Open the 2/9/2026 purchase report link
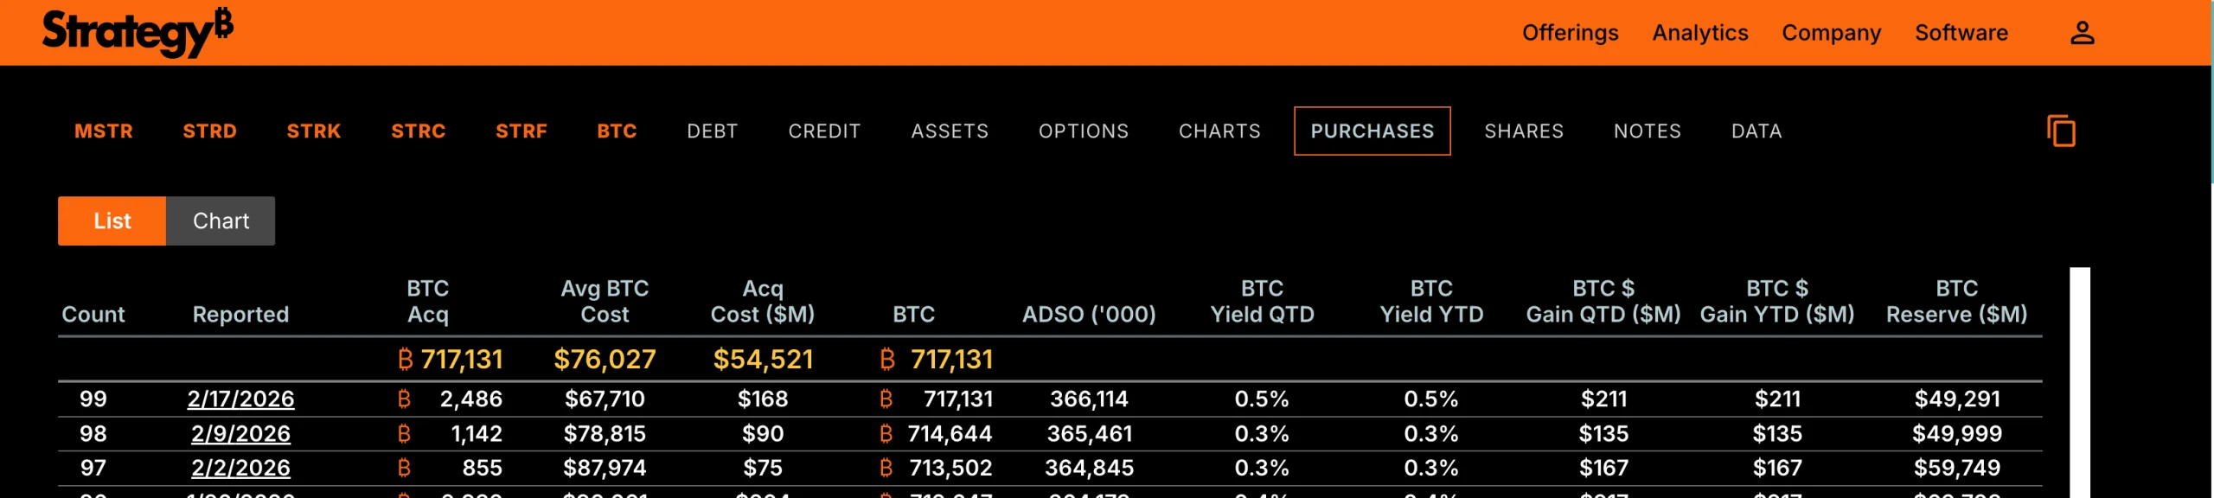 point(240,433)
